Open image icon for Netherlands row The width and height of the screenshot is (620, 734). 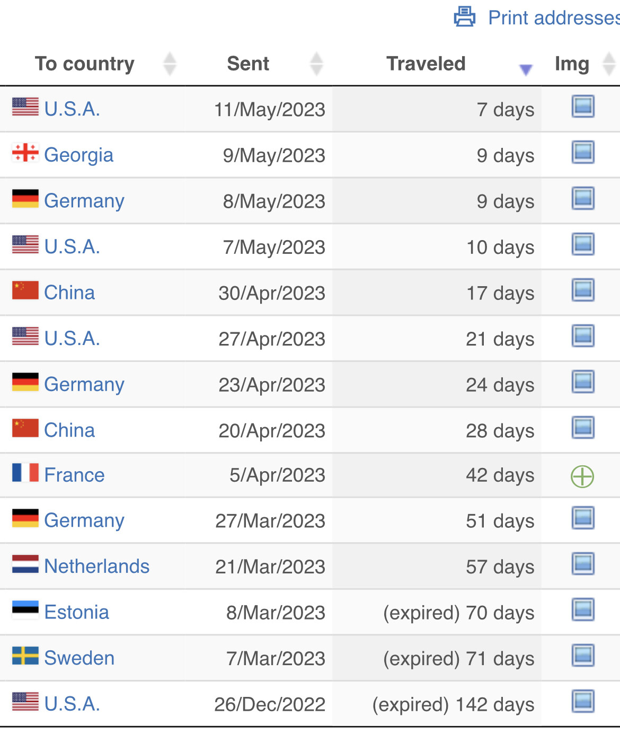coord(583,563)
